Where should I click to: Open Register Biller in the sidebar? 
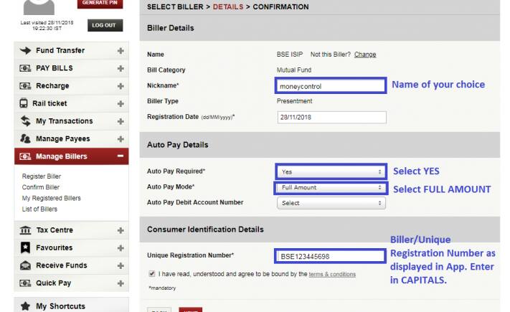[42, 176]
